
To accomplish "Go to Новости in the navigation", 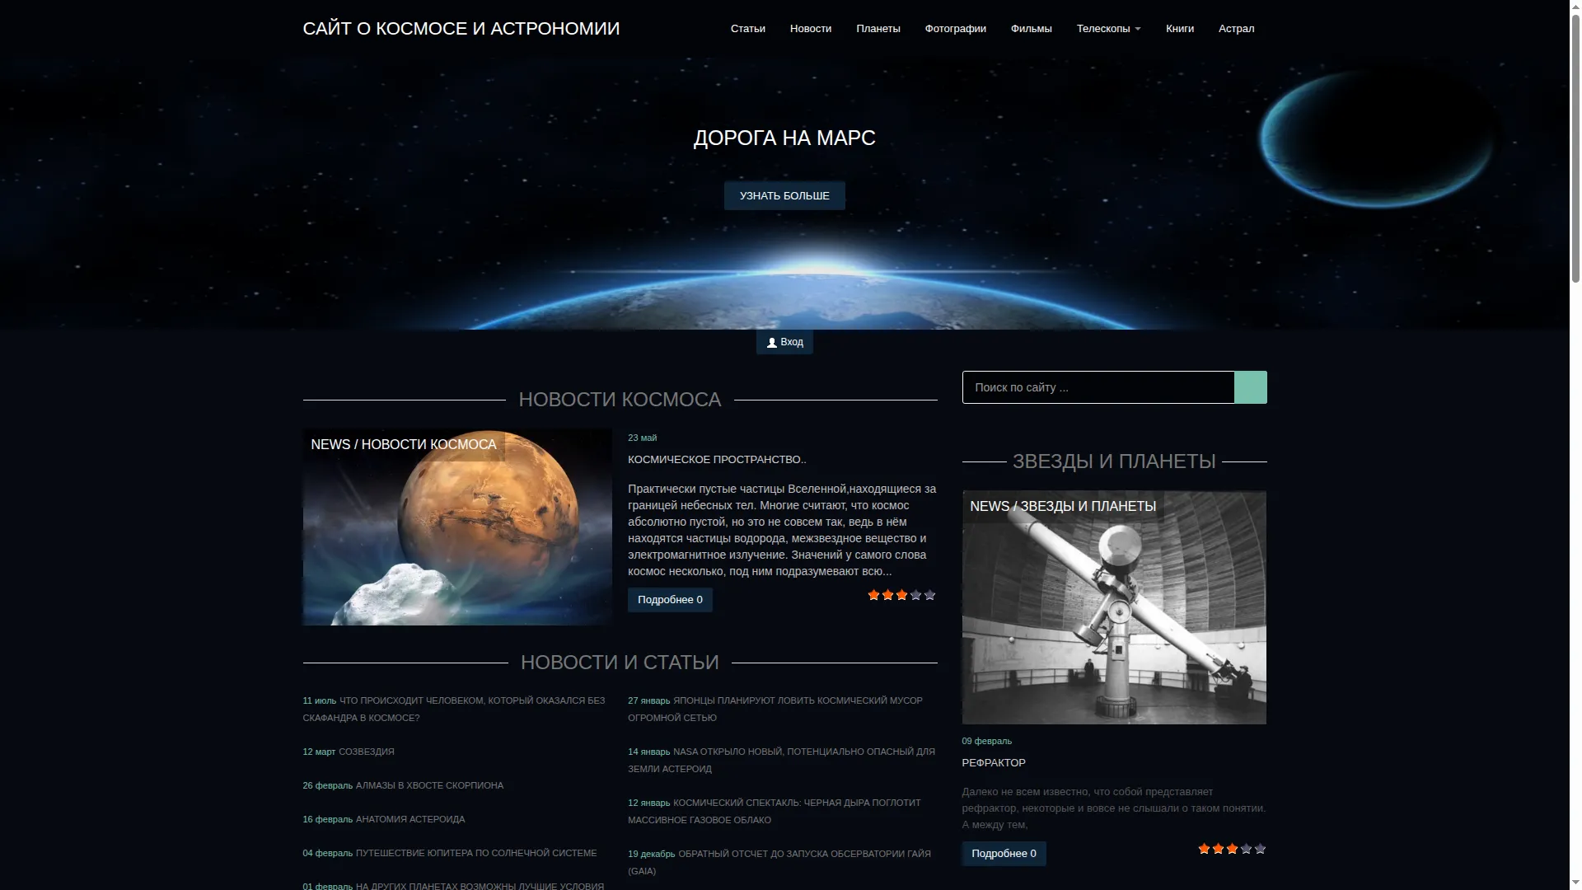I will click(810, 29).
